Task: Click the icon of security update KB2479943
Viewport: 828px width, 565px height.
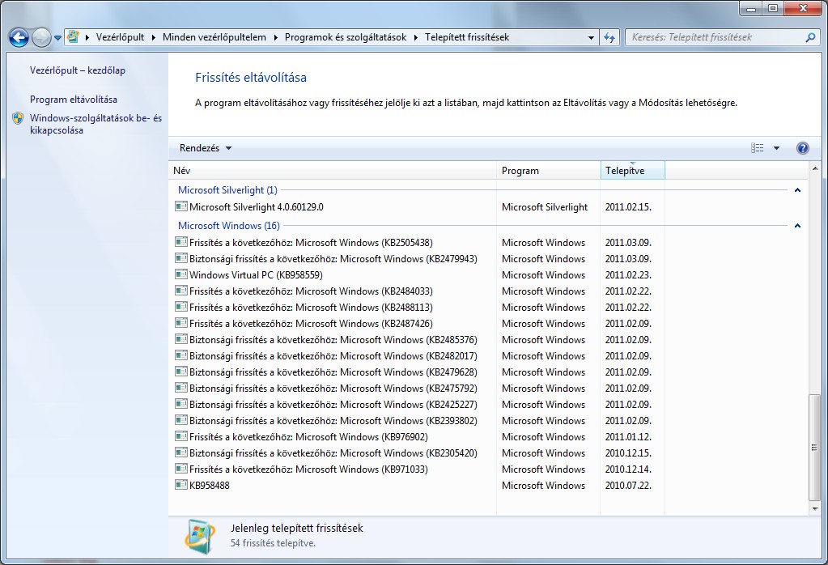Action: pos(181,259)
